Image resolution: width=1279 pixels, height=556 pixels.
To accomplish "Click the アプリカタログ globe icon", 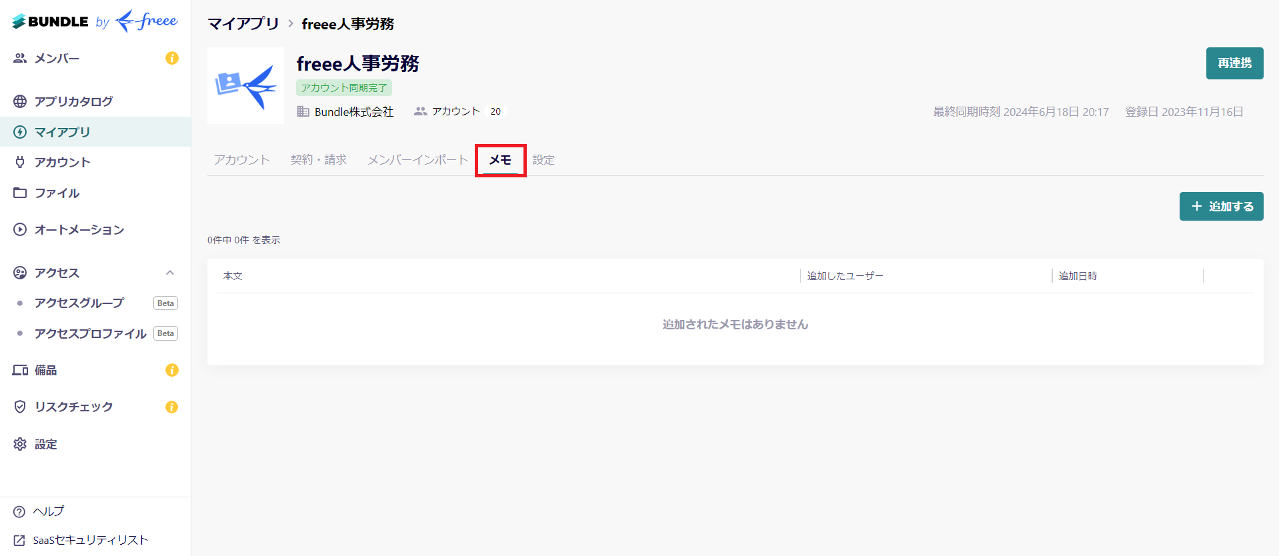I will [x=20, y=101].
